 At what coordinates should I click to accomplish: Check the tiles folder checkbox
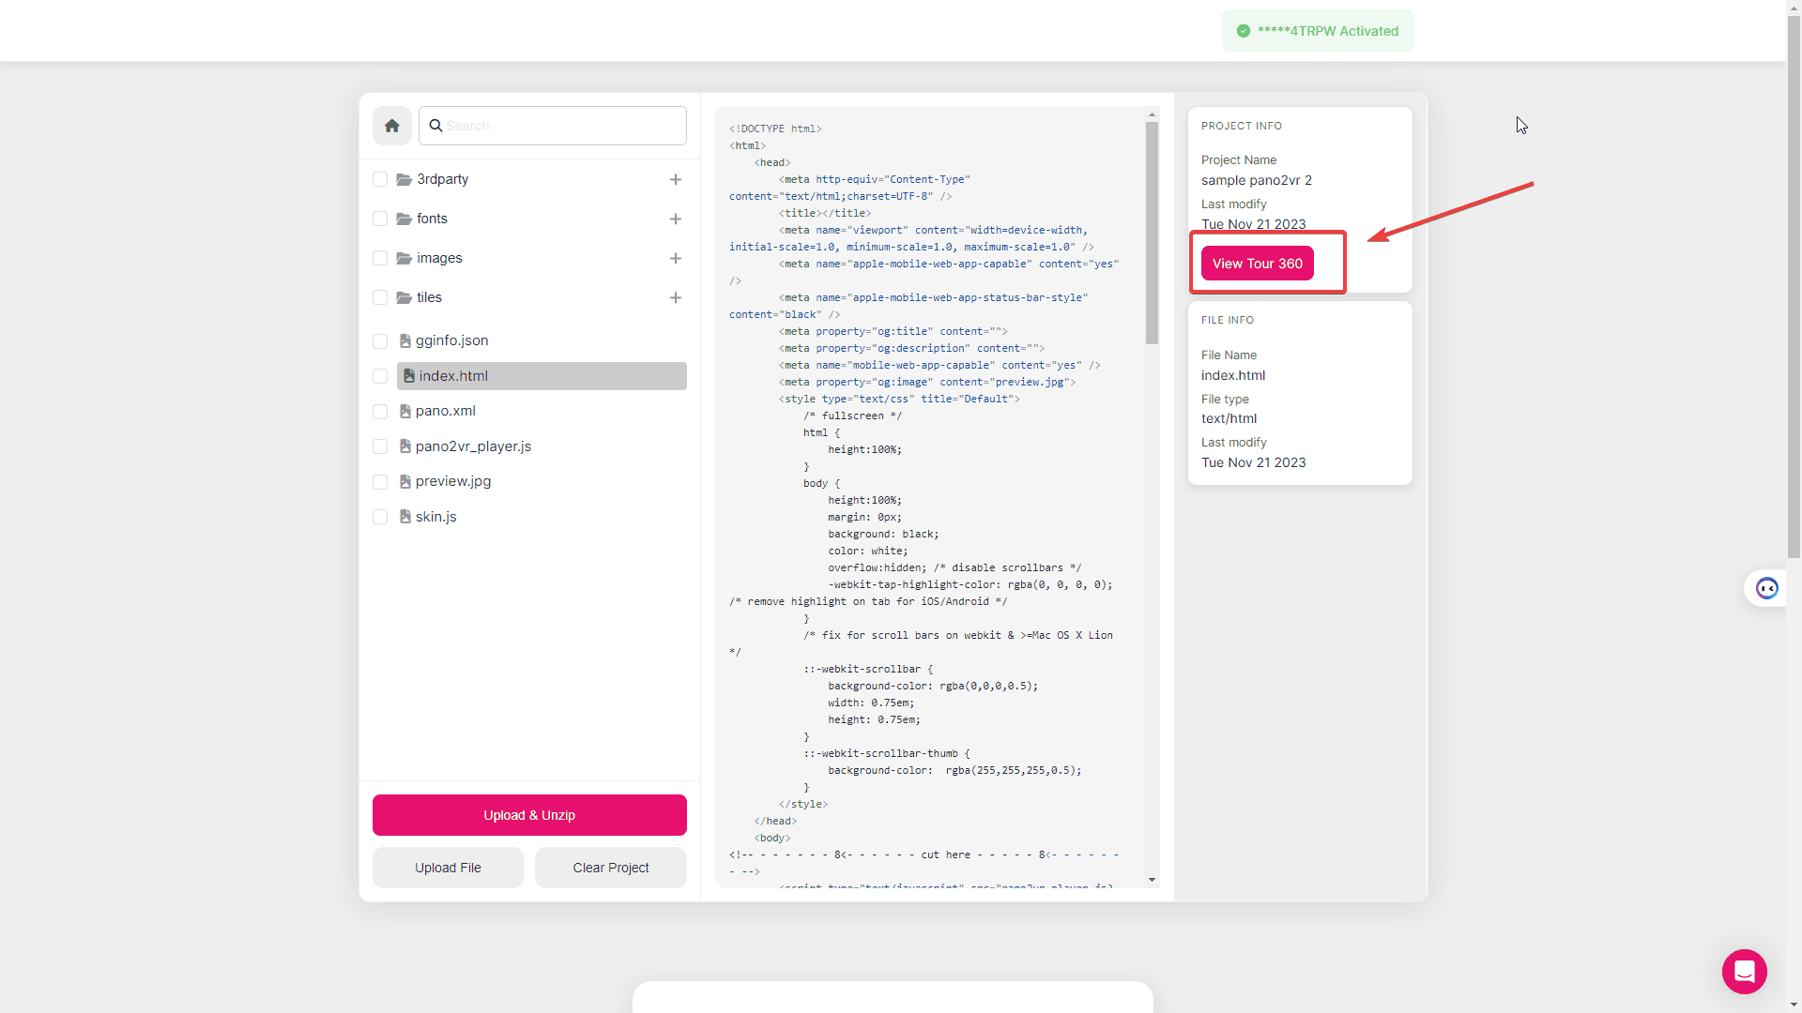point(380,297)
